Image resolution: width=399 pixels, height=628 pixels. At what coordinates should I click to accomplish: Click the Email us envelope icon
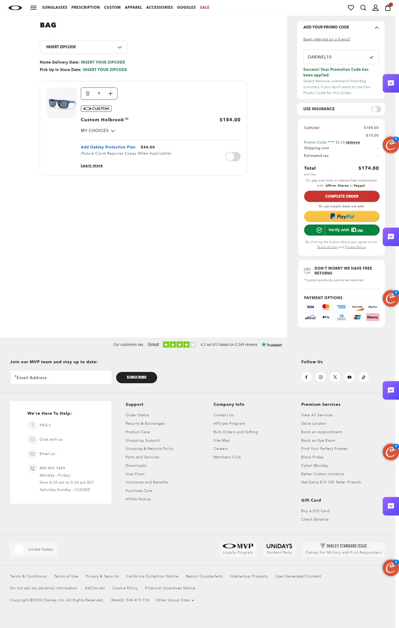32,454
